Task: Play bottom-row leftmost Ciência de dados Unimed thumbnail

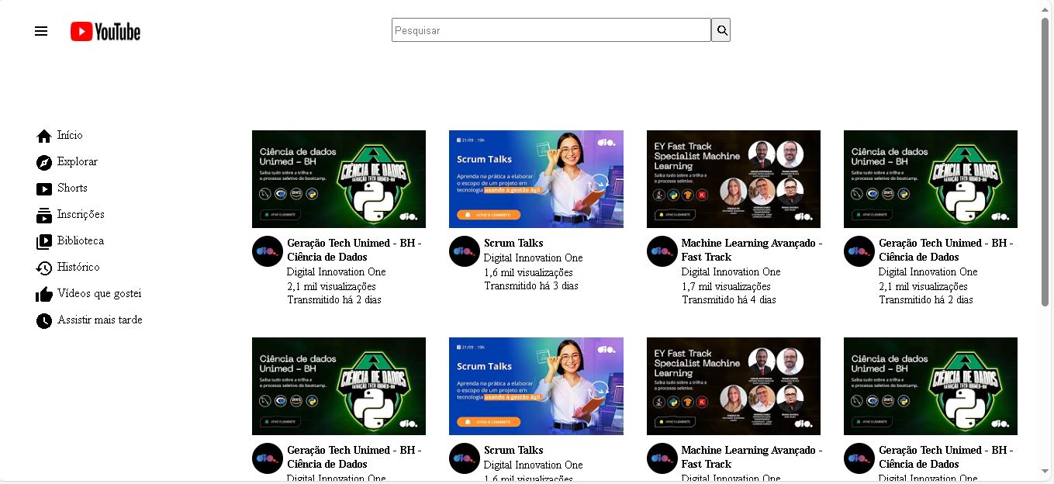Action: pyautogui.click(x=339, y=386)
